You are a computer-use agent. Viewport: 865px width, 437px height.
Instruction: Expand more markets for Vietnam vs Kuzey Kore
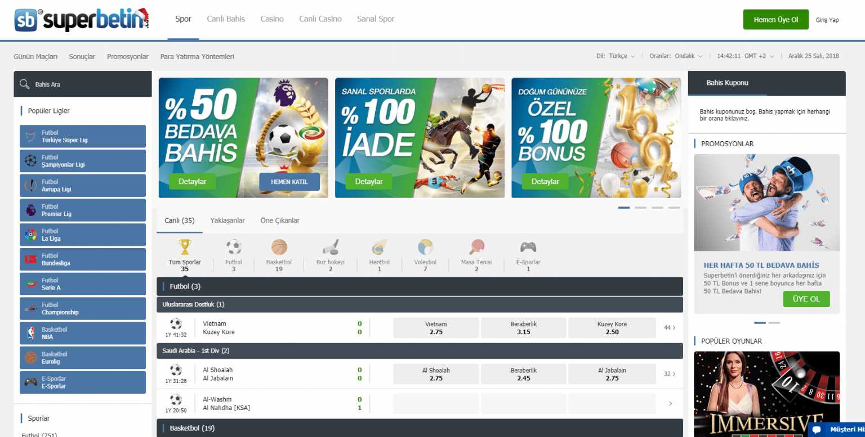pyautogui.click(x=670, y=328)
